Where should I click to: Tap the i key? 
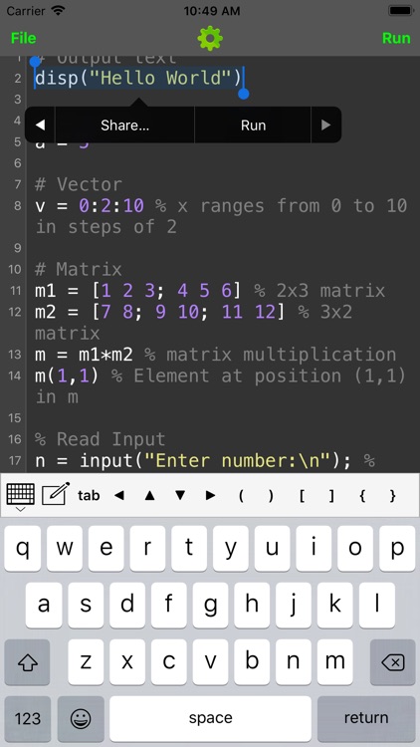pyautogui.click(x=314, y=549)
